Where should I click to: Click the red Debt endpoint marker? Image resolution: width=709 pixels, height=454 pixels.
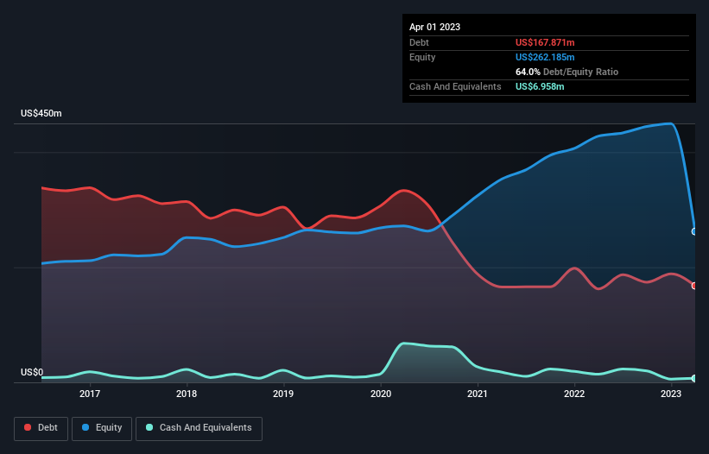694,286
